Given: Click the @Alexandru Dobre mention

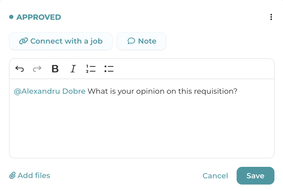Looking at the screenshot, I should tap(50, 91).
